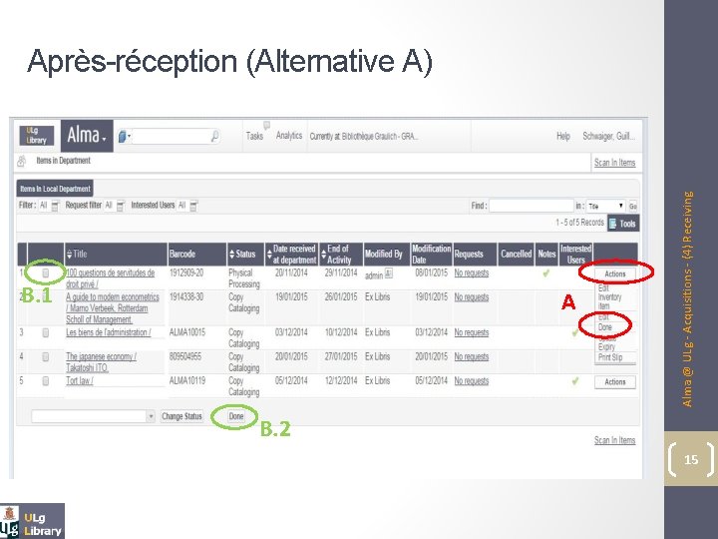718x539 pixels.
Task: Click the Interested Users checkmark in Les biens row
Action: (x=575, y=333)
